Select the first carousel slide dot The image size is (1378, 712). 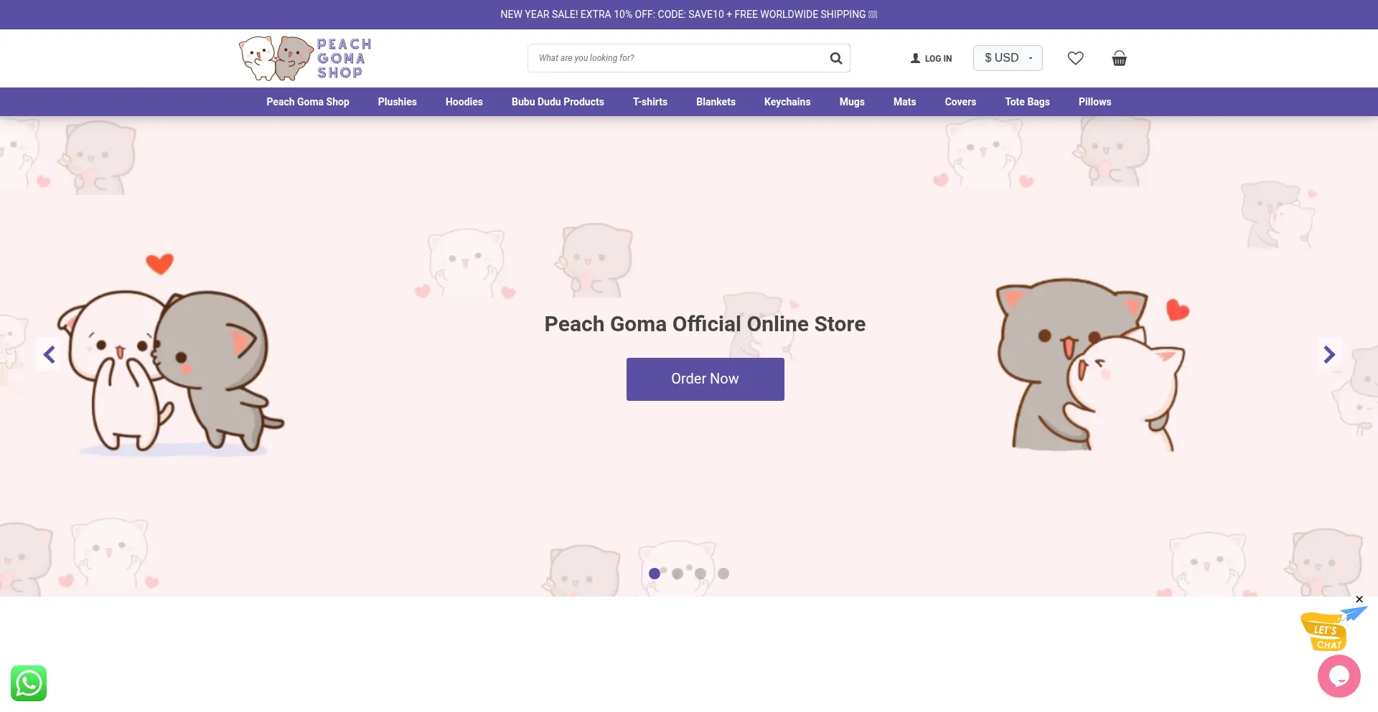click(654, 573)
